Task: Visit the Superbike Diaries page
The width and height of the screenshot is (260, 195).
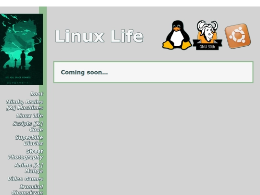Action: (x=29, y=140)
